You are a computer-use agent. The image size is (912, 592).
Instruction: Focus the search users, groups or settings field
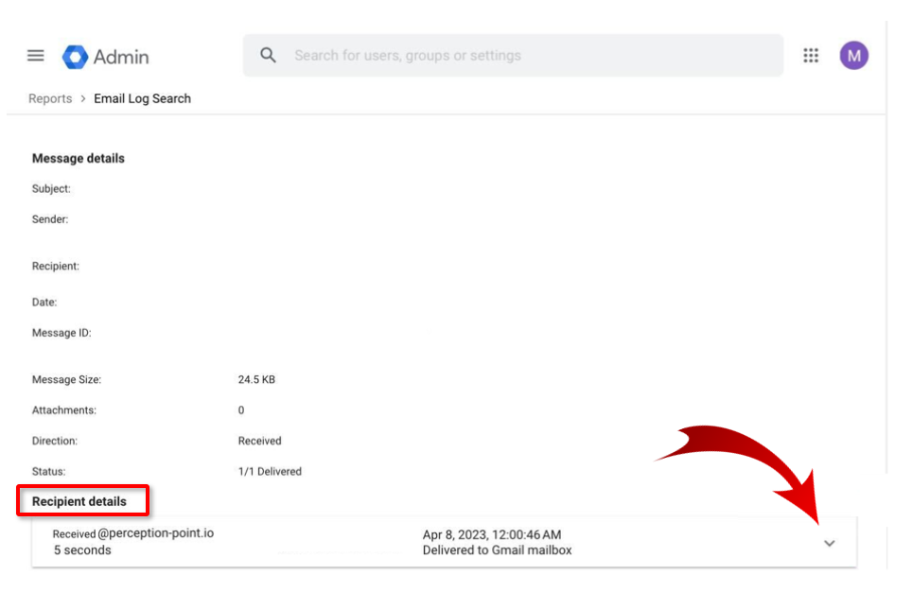point(513,55)
